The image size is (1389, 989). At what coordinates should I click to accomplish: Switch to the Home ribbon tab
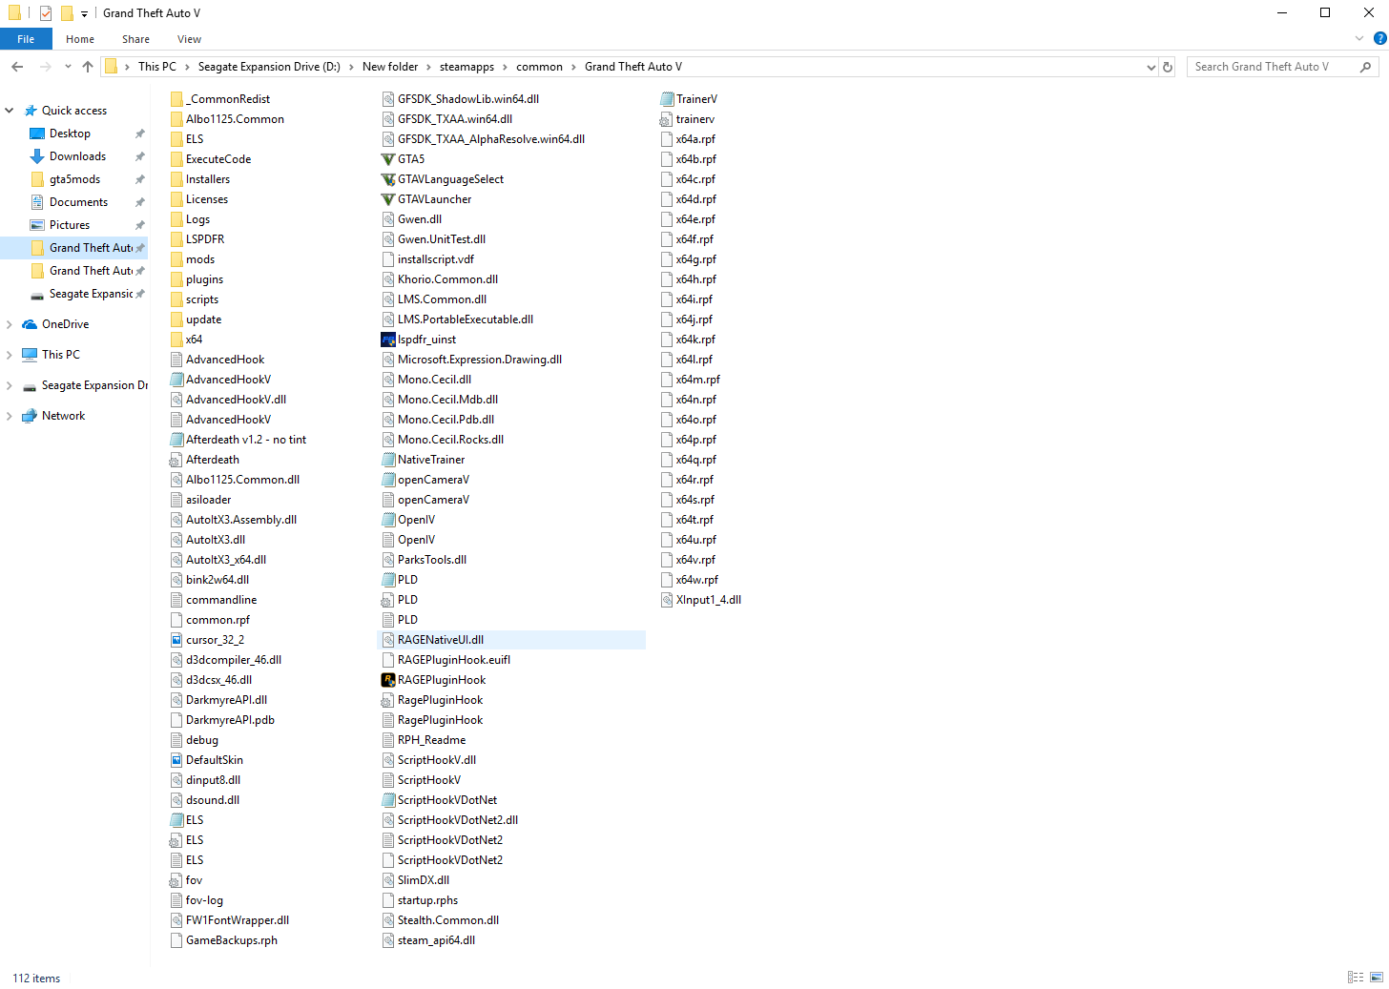pos(80,39)
